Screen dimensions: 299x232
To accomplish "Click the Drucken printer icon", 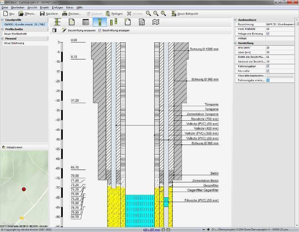I will [65, 13].
